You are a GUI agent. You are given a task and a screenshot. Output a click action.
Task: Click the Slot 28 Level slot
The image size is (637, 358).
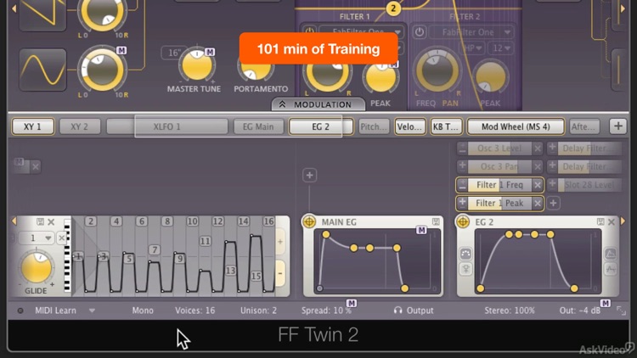(x=589, y=185)
